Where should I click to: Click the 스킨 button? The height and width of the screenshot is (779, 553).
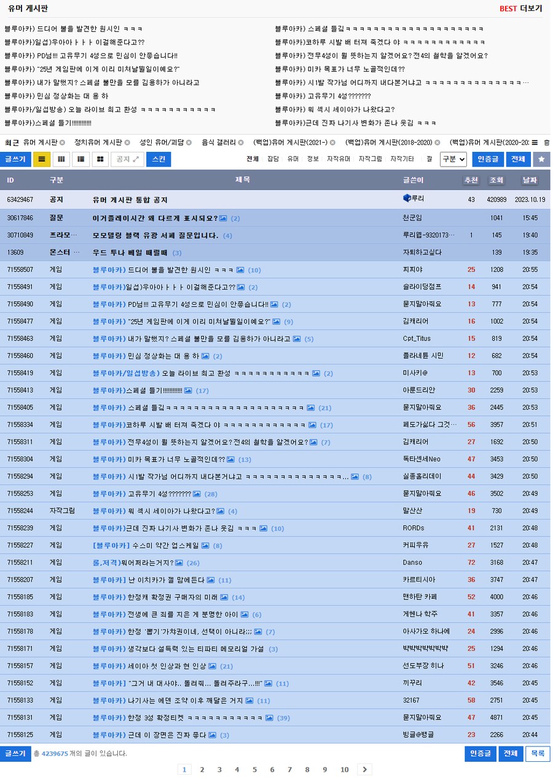tap(159, 159)
